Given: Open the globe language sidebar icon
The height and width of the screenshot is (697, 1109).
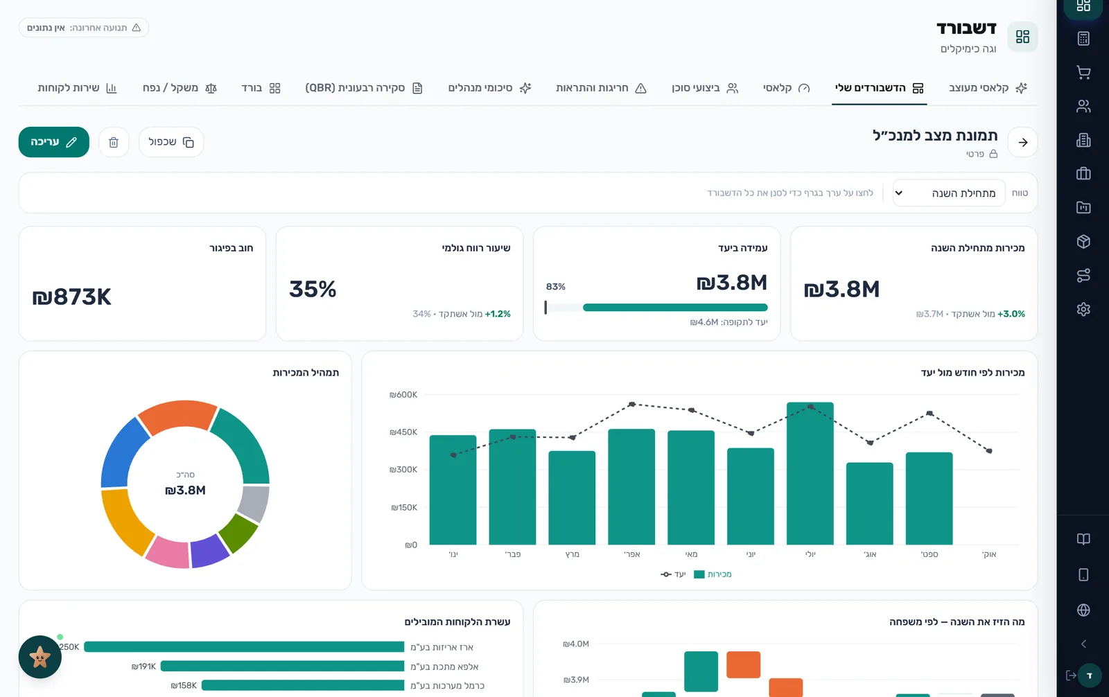Looking at the screenshot, I should [1083, 610].
